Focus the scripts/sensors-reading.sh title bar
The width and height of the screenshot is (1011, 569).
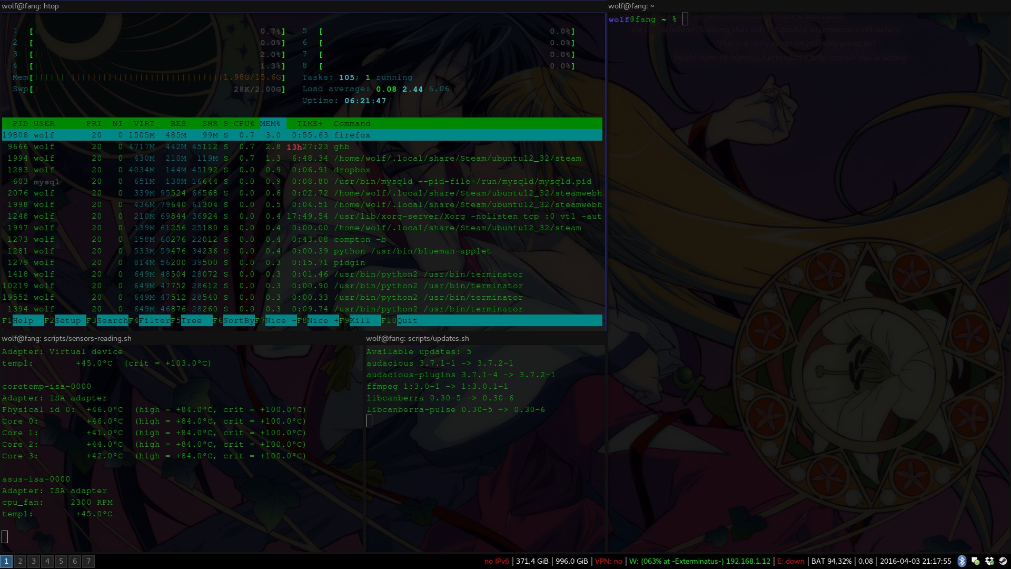coord(182,338)
